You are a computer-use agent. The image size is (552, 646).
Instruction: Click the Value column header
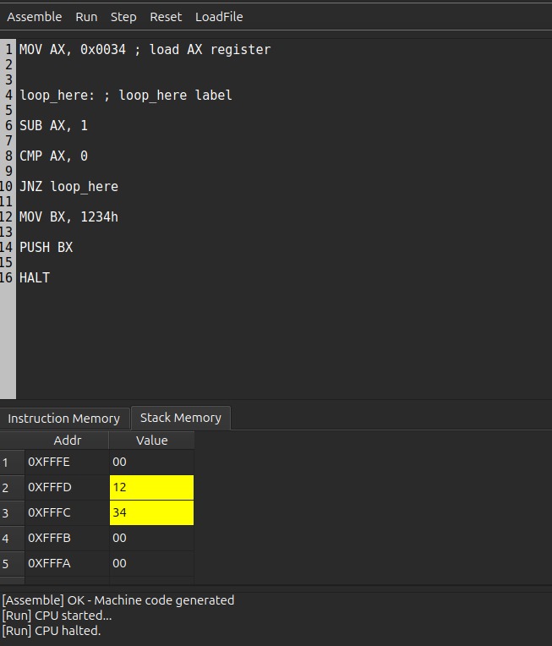151,441
